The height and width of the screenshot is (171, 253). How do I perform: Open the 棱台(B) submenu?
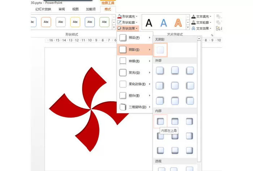click(135, 95)
